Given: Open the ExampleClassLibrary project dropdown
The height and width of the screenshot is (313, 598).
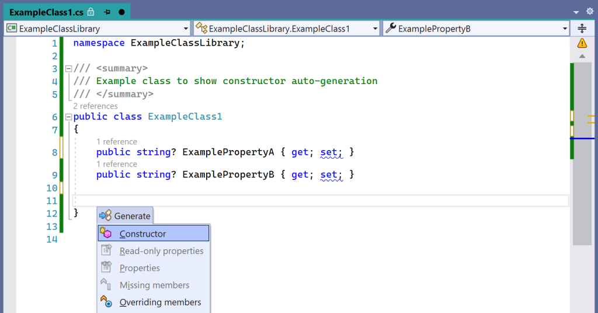Looking at the screenshot, I should (x=98, y=29).
